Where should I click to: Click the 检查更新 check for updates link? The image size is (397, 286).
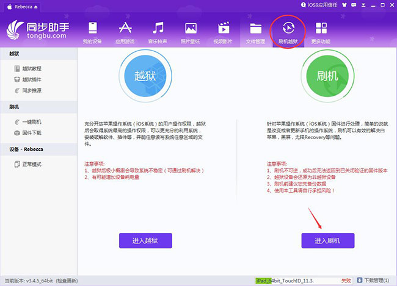[x=67, y=281]
